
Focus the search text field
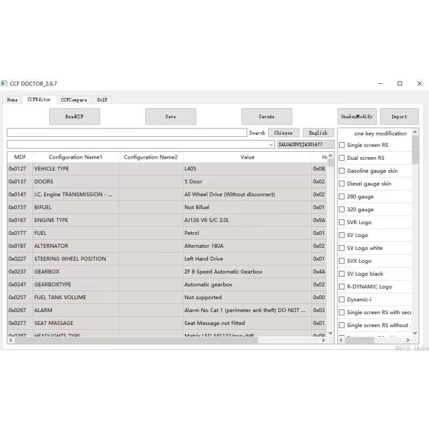click(x=127, y=132)
